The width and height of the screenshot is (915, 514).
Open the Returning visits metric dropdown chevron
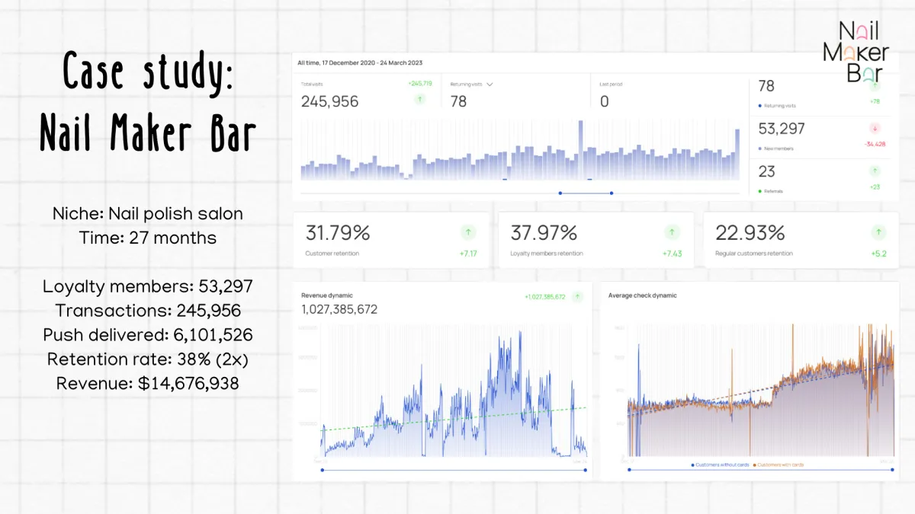(490, 85)
